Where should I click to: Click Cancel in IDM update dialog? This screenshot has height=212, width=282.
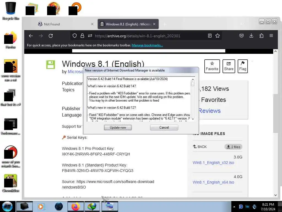164,128
